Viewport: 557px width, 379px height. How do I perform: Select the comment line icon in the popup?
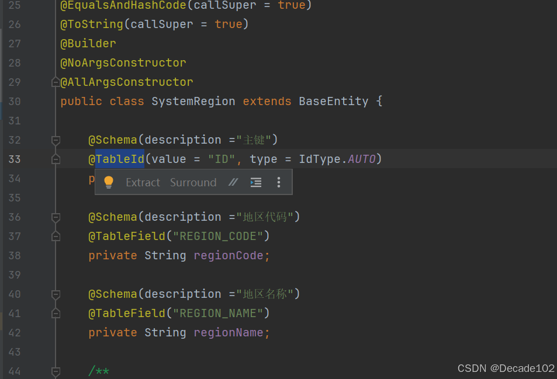click(233, 182)
